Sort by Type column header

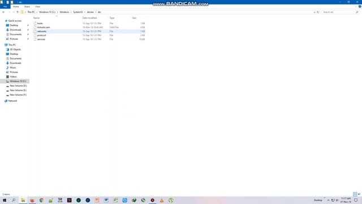coord(112,18)
